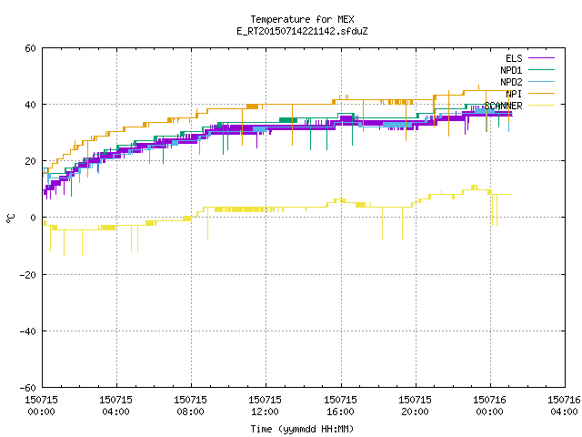
Task: Click the purple ELS legend line sample
Action: [x=541, y=58]
